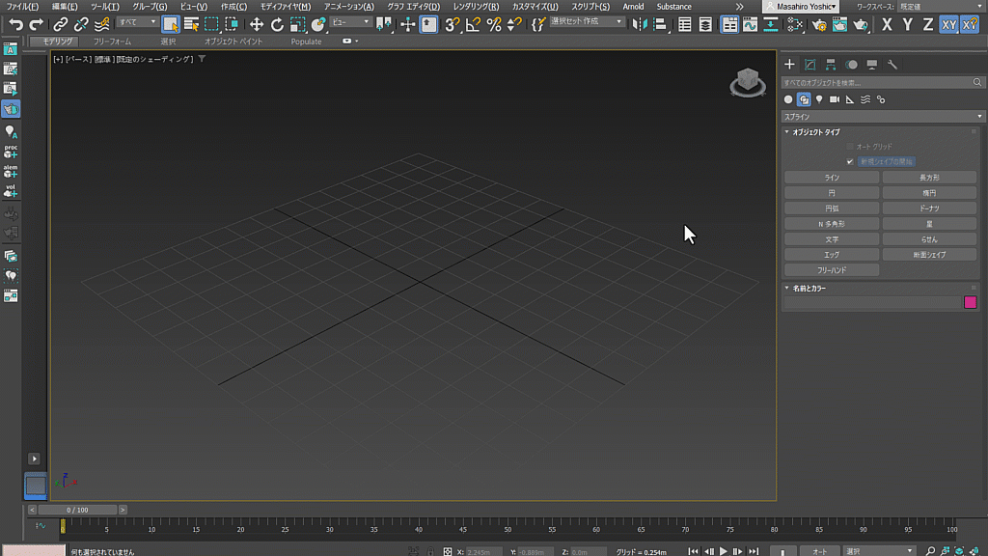Open the Select by Name list icon
The width and height of the screenshot is (988, 556).
tap(191, 24)
